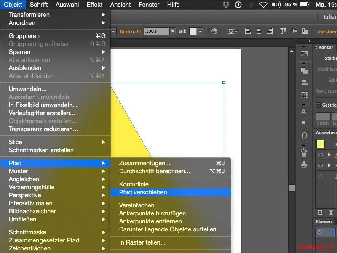The width and height of the screenshot is (337, 253).
Task: Choose Zusammenfügen… in Pfad submenu
Action: tap(171, 163)
